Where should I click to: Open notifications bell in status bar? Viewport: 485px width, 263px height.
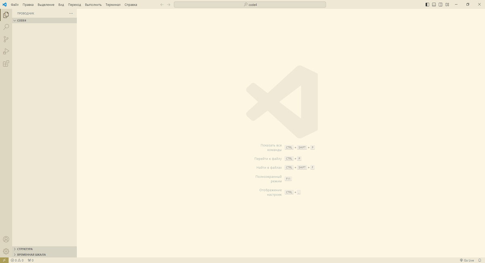click(480, 260)
